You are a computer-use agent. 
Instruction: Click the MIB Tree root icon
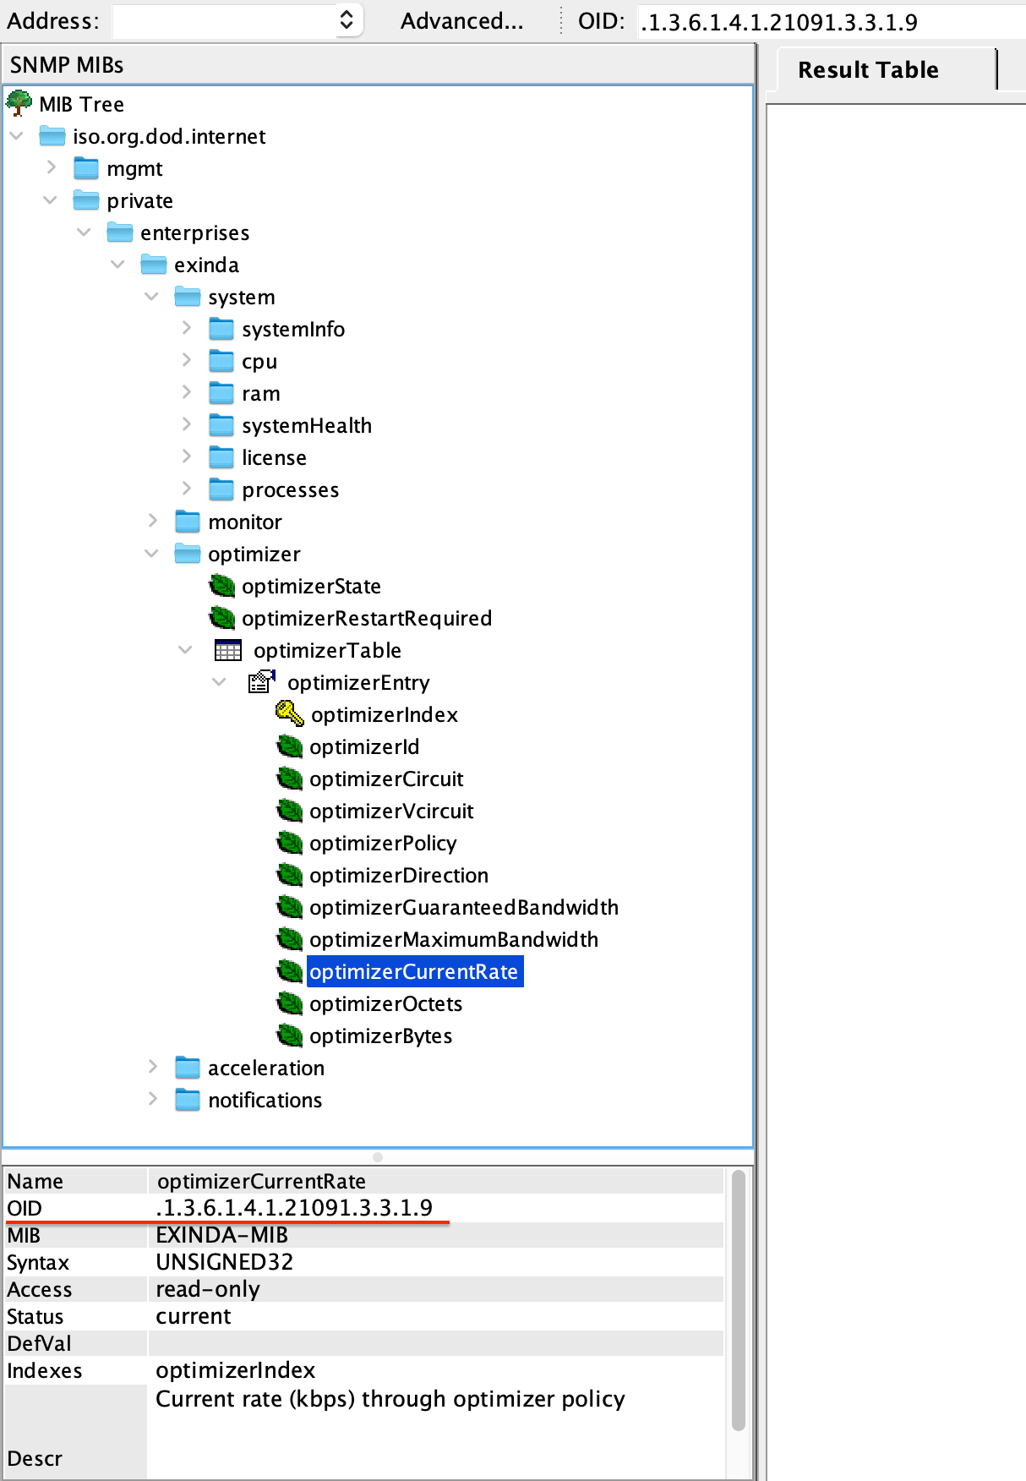(x=19, y=104)
